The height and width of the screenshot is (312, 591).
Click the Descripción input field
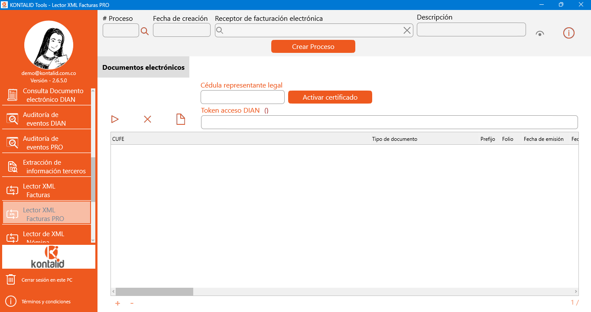click(x=471, y=29)
